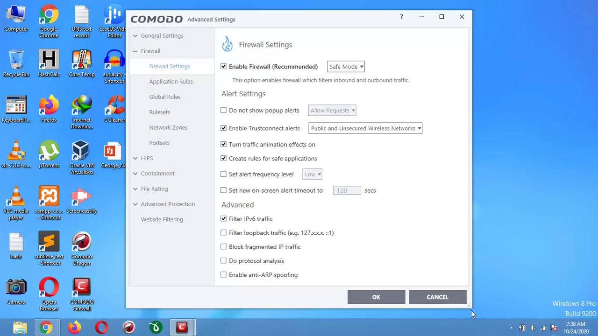Screen dimensions: 598x336
Task: Click the alert timeout seconds field
Action: coord(347,190)
